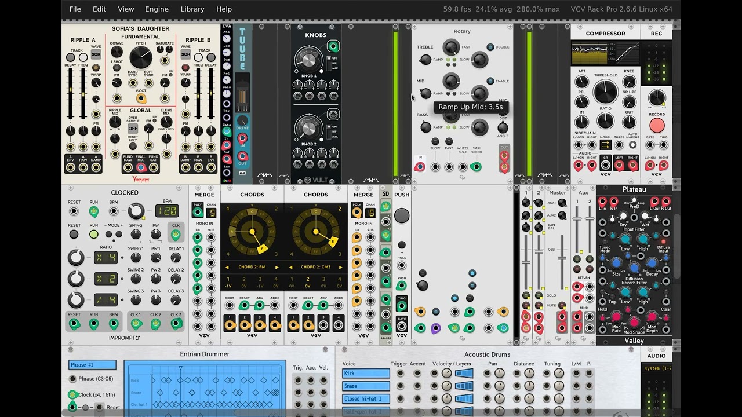This screenshot has height=417, width=742.
Task: Click the Rotary TREBLE fast speed knob
Action: pyautogui.click(x=451, y=47)
